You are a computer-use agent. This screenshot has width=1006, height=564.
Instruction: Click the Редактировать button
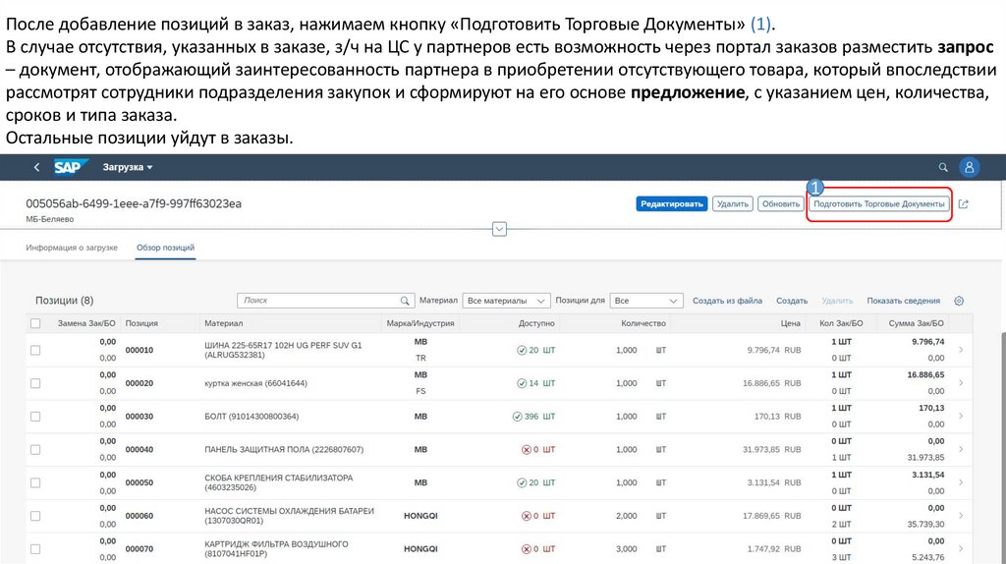click(x=672, y=204)
